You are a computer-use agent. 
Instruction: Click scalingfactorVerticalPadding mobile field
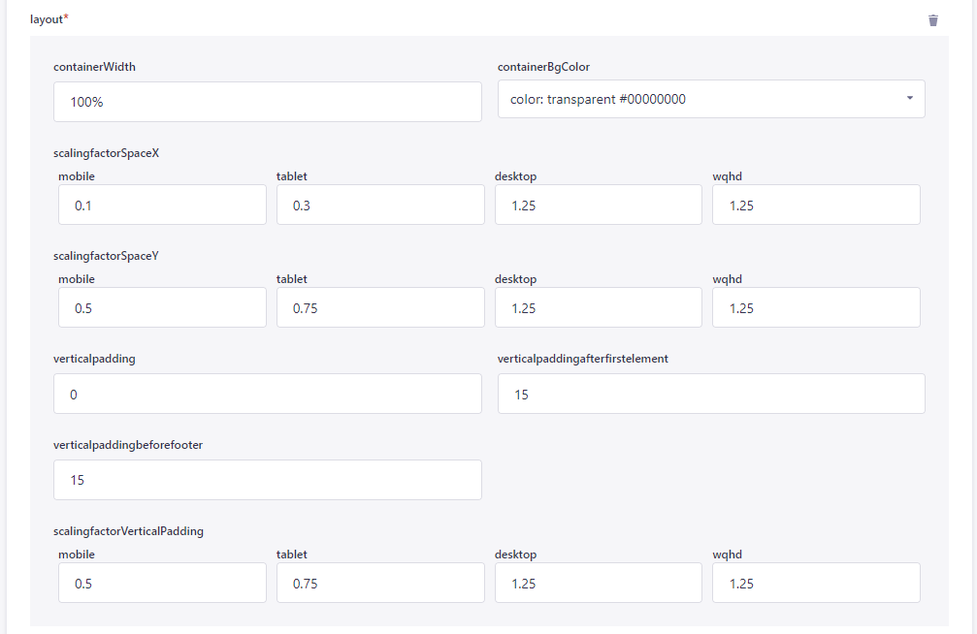pos(162,584)
